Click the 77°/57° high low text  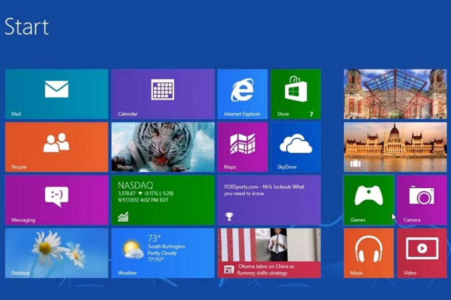pos(156,260)
